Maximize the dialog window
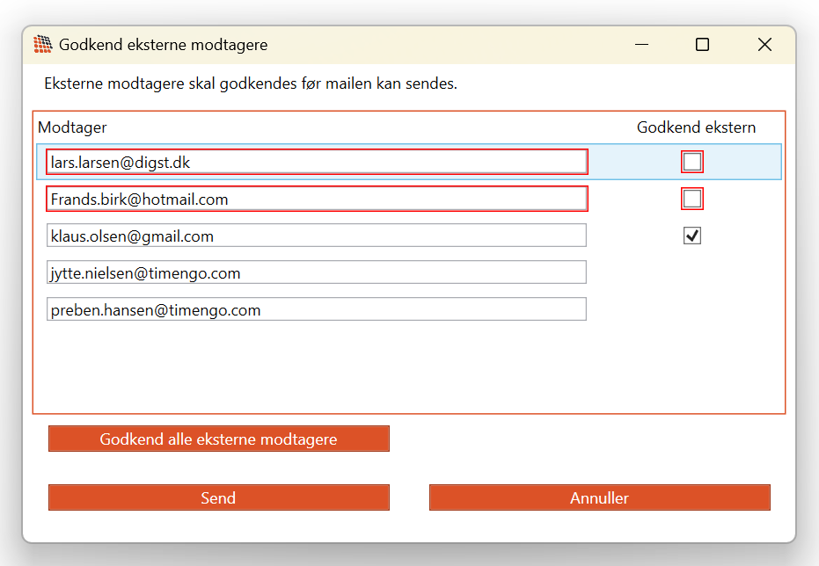This screenshot has width=819, height=566. 702,45
